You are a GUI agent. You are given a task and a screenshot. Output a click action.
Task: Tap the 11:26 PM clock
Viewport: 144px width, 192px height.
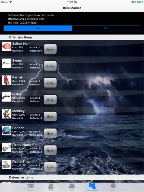(72, 2)
